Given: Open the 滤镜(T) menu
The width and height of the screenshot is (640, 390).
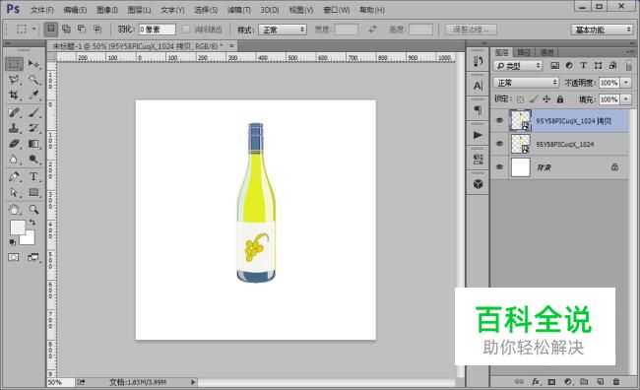Looking at the screenshot, I should (239, 10).
